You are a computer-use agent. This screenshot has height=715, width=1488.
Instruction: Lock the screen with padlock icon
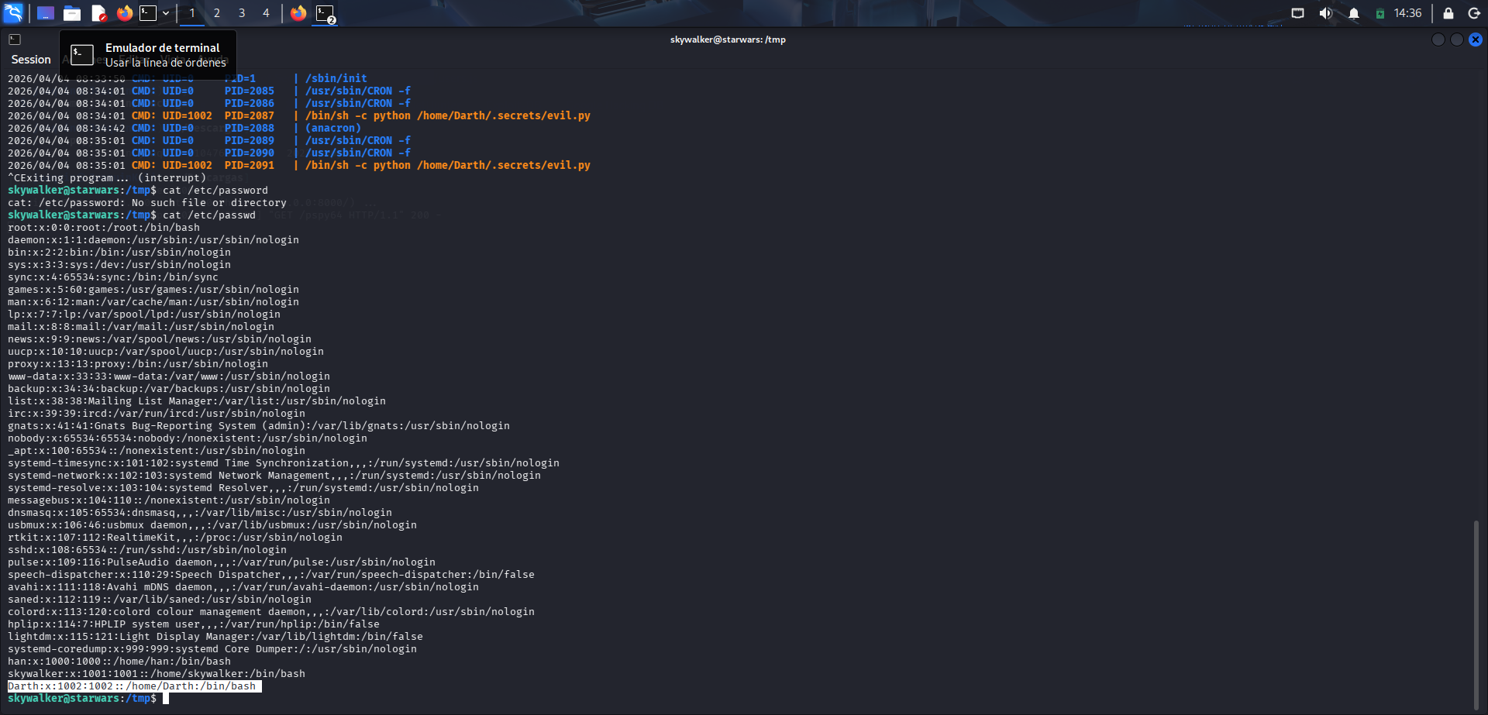[1448, 13]
